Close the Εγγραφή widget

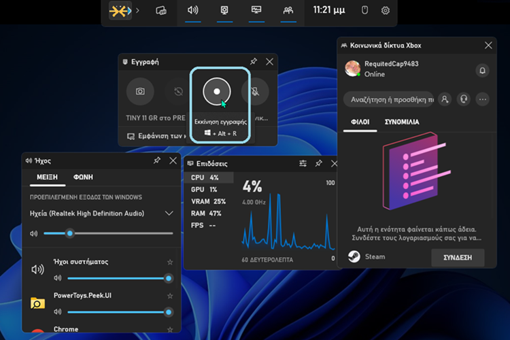(270, 61)
